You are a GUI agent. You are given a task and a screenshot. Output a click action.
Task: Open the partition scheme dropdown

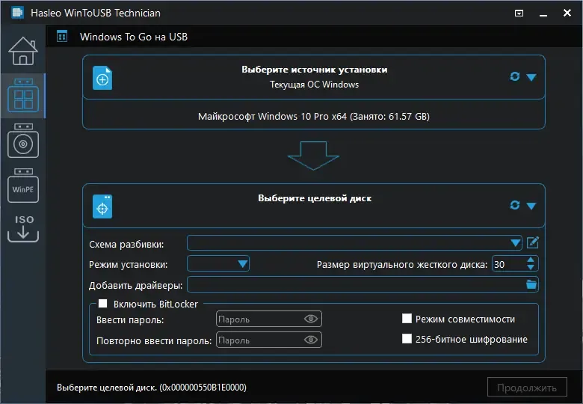(515, 243)
